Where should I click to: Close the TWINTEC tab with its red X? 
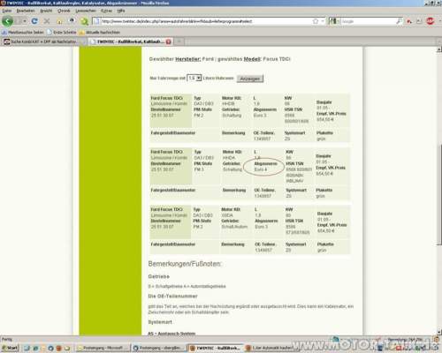pyautogui.click(x=169, y=41)
